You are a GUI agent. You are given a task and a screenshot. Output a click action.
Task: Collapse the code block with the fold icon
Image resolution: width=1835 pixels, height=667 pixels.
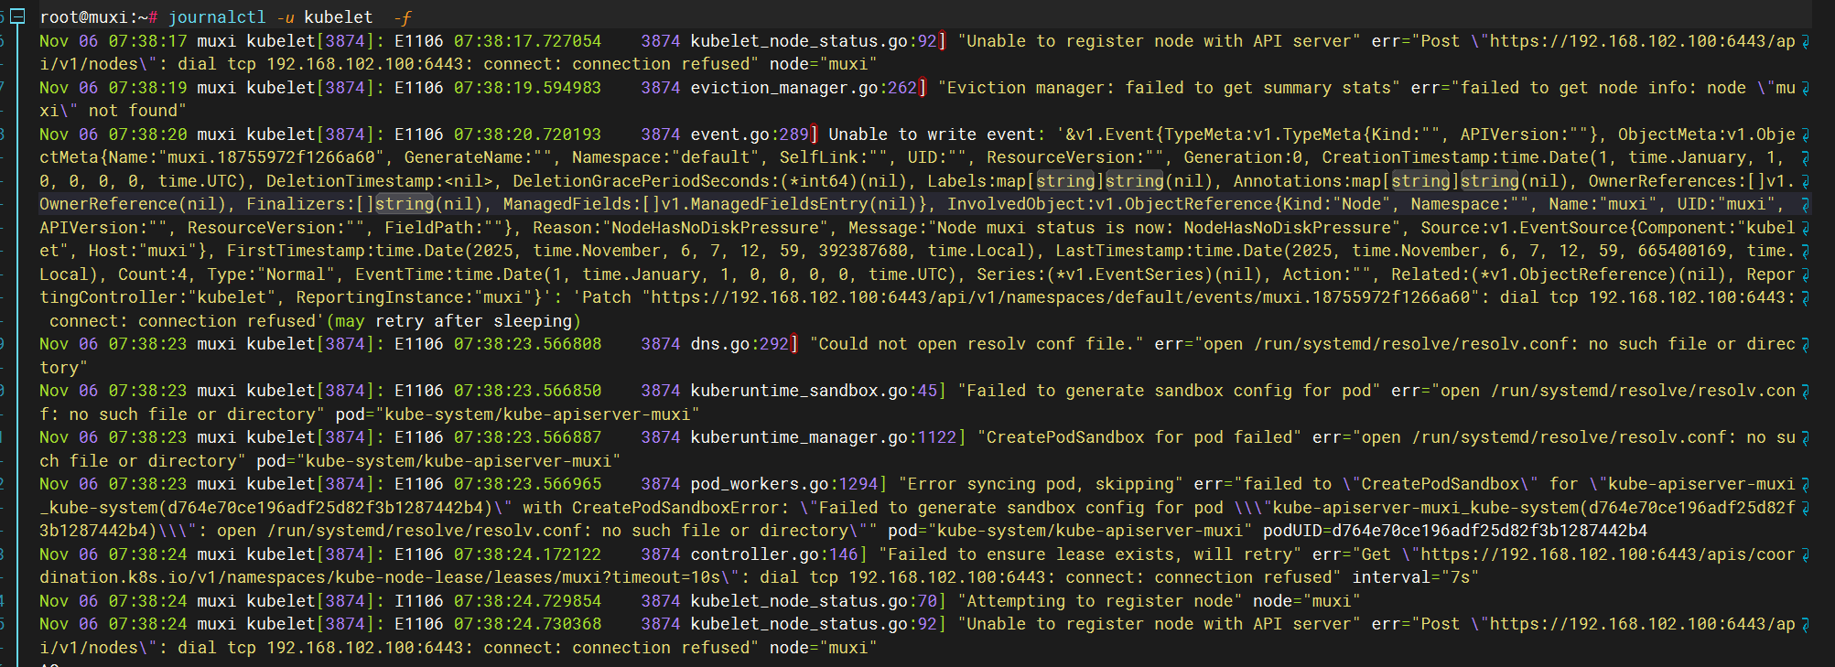(17, 16)
